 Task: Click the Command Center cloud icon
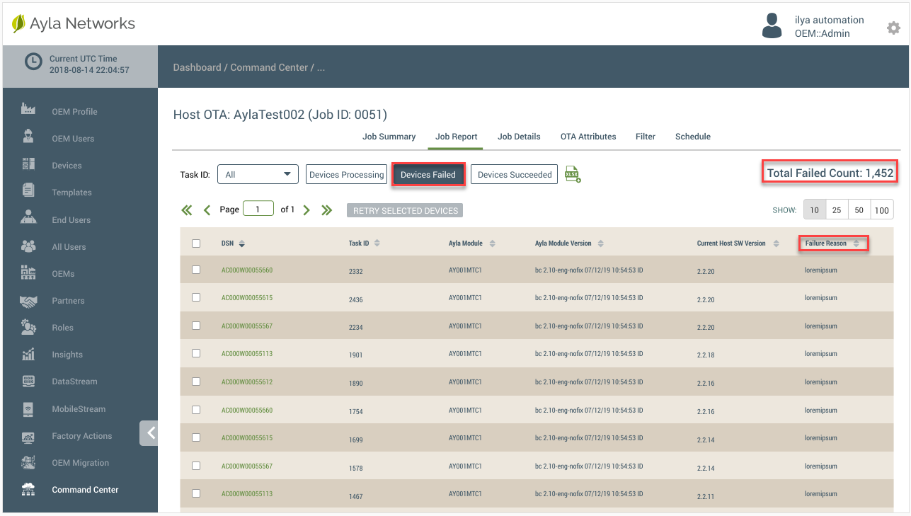tap(28, 489)
